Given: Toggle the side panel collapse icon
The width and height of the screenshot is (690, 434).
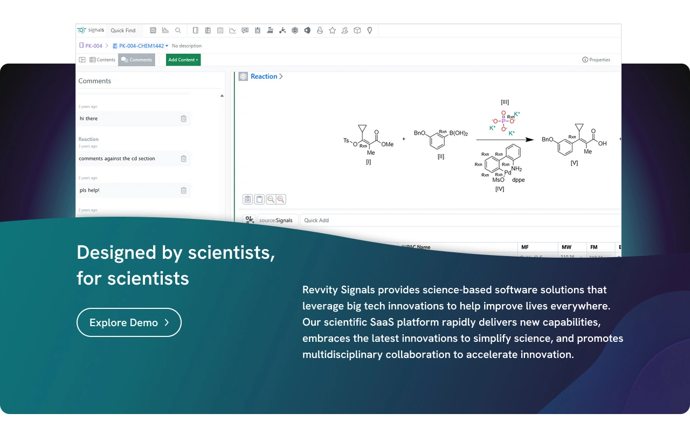Looking at the screenshot, I should 82,60.
